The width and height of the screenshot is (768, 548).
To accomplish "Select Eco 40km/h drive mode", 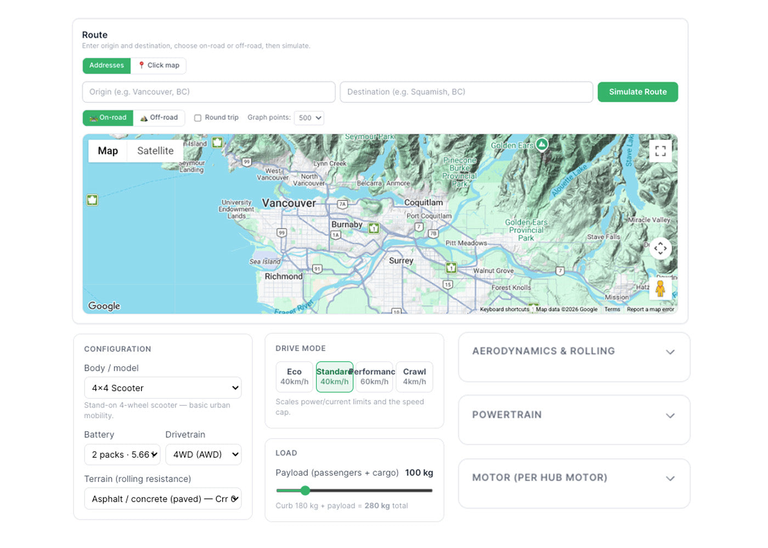I will (x=295, y=376).
